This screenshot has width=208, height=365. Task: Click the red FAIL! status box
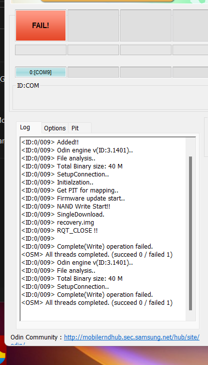[x=40, y=26]
